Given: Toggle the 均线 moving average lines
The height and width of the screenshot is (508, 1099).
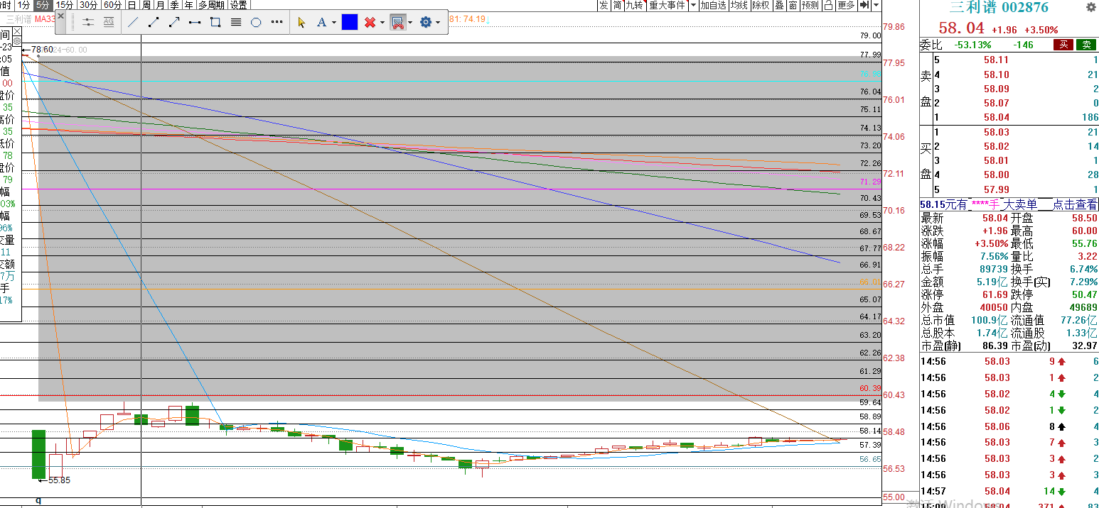Looking at the screenshot, I should (x=739, y=5).
